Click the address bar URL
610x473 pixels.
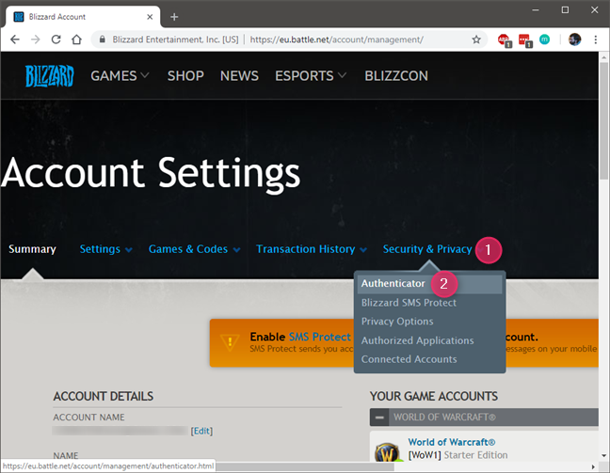336,39
